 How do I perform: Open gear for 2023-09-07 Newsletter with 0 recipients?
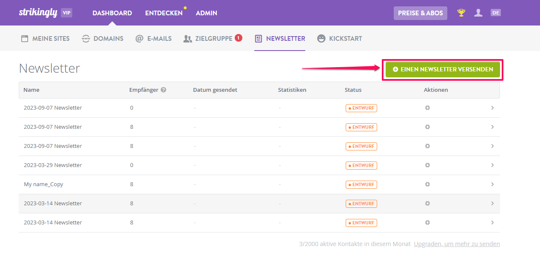pyautogui.click(x=427, y=108)
